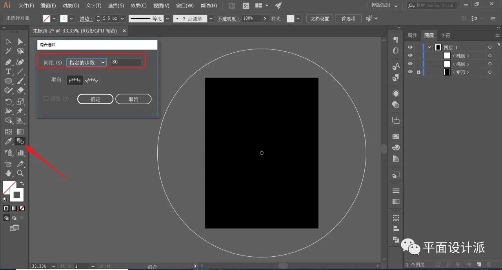Open the 间距 spacing dropdown
The width and height of the screenshot is (502, 270).
[x=86, y=62]
